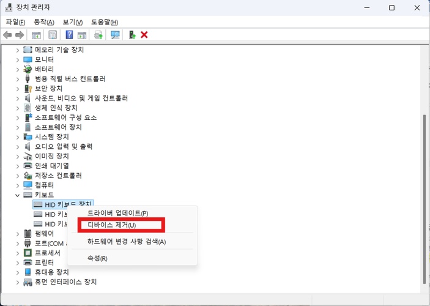Image resolution: width=430 pixels, height=306 pixels.
Task: Click the enable device toolbar icon
Action: (133, 35)
